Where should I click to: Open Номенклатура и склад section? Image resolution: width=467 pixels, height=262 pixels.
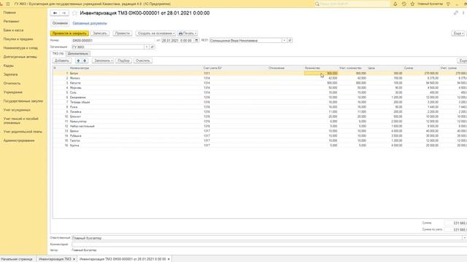coord(20,48)
